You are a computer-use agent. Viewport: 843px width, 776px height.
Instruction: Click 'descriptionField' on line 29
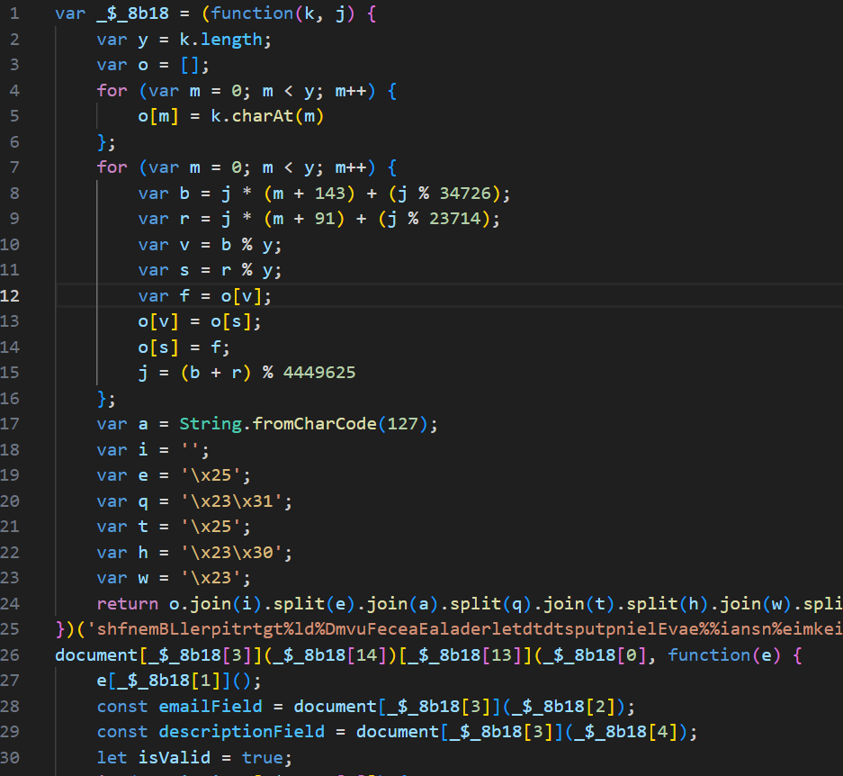[241, 732]
